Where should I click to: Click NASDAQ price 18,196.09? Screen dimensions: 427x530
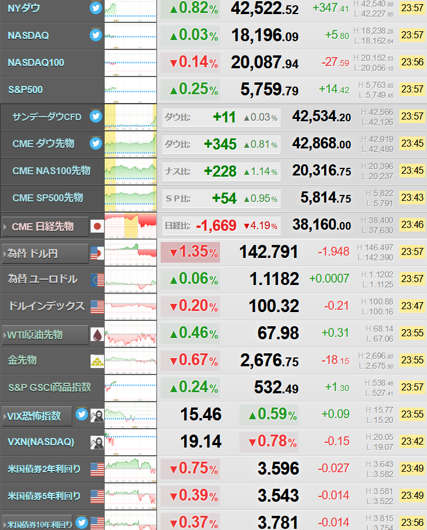265,35
